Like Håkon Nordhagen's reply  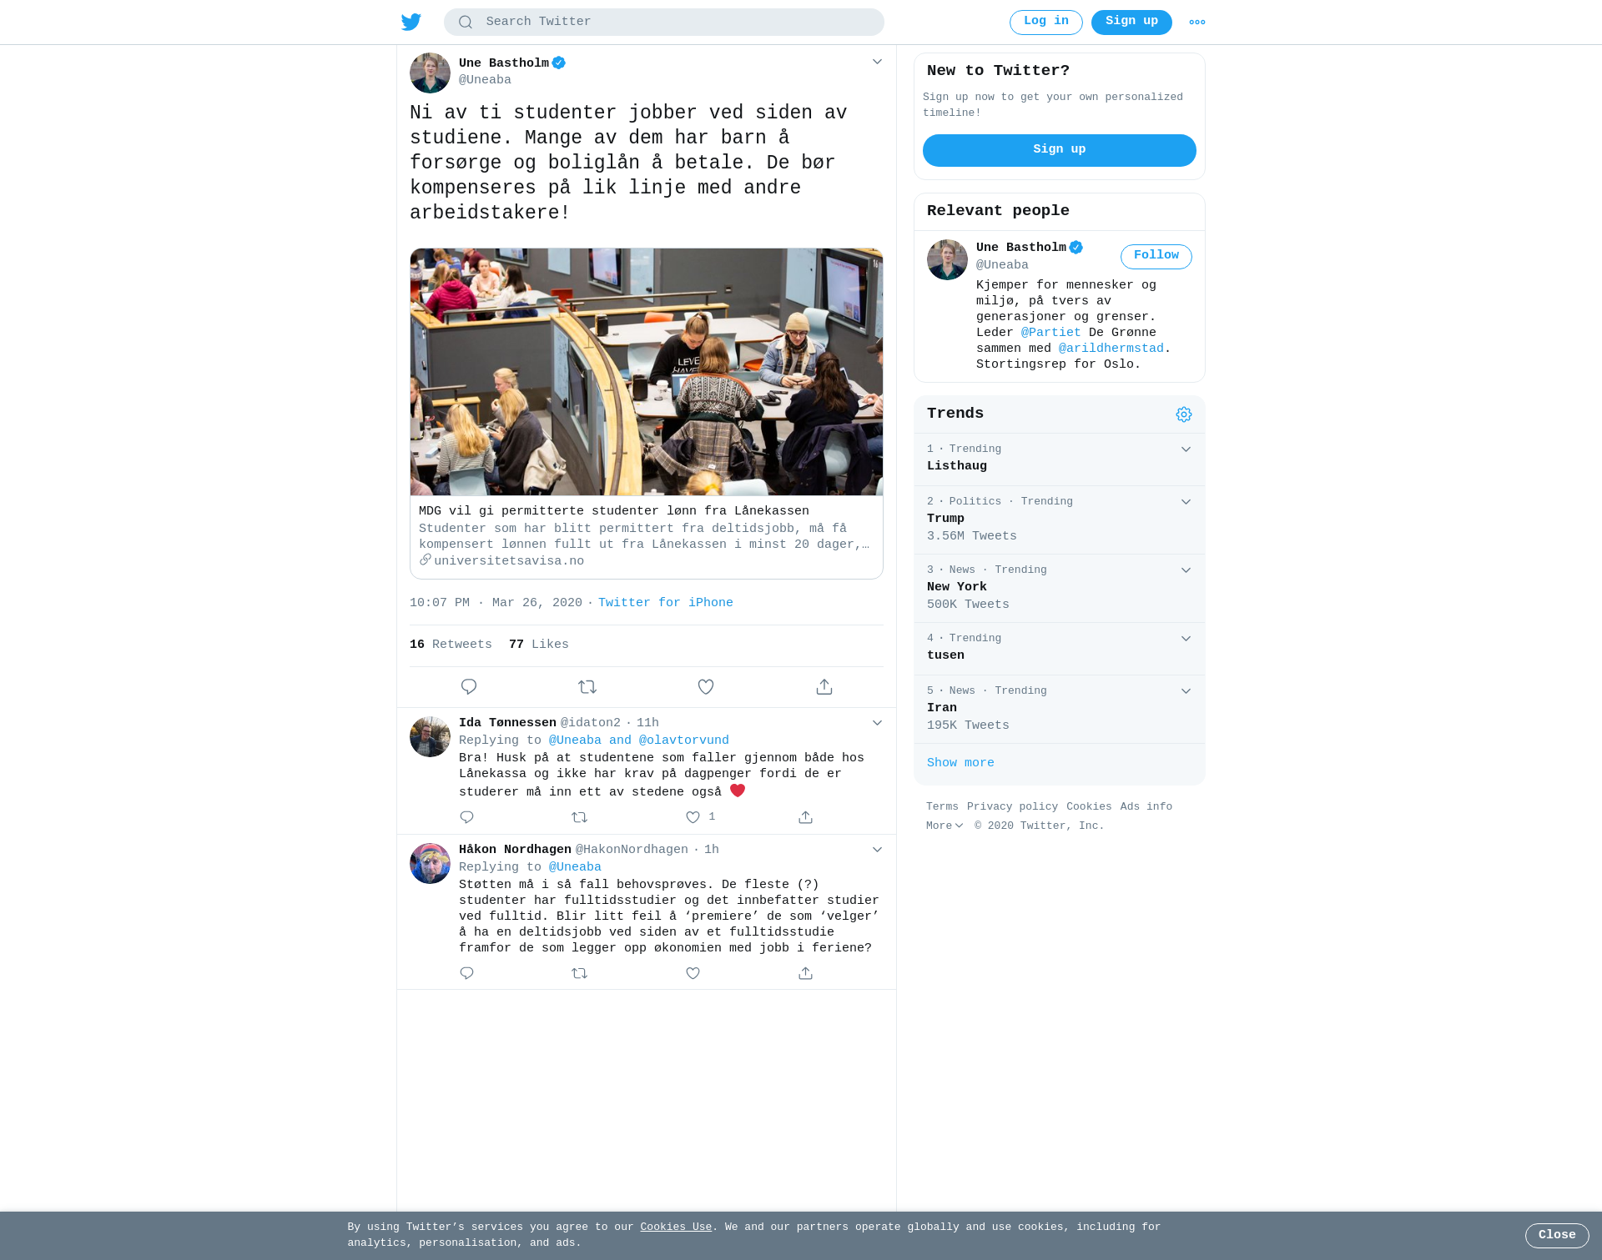(x=693, y=973)
